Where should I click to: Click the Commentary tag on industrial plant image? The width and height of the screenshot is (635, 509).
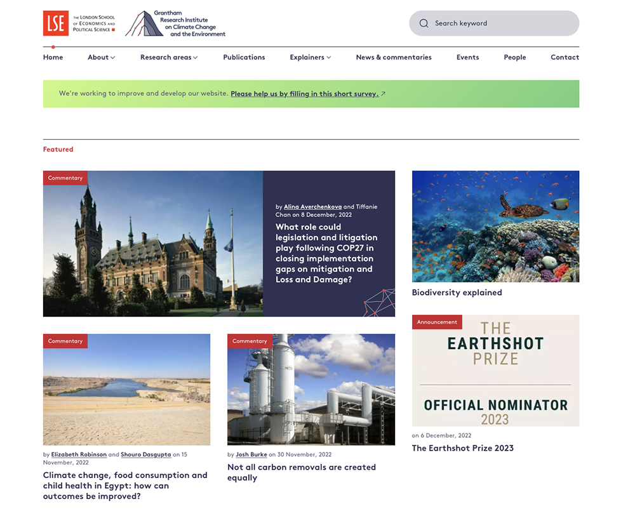tap(250, 341)
